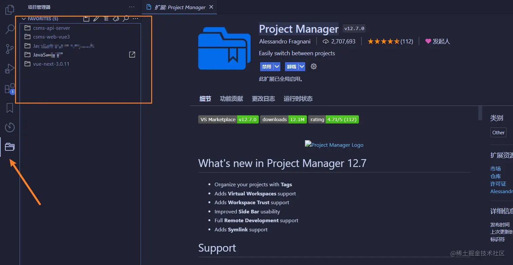
Task: Open the Bookmarks view in activity bar
Action: (x=10, y=108)
